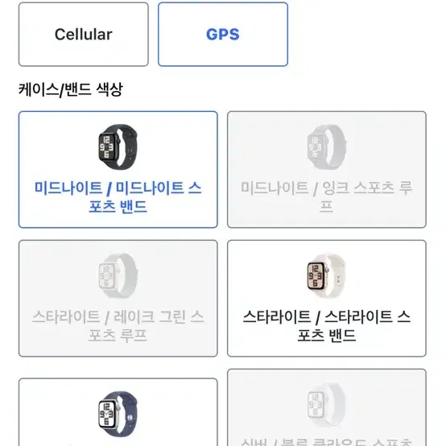Select 미드나이트 / 잉크 스포츠 루프 label

[x=326, y=196]
